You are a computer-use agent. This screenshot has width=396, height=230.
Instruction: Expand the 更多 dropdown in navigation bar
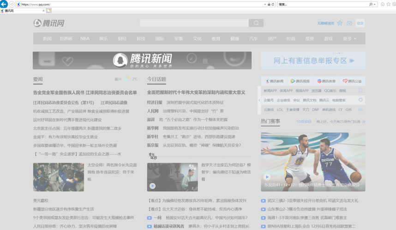click(350, 38)
